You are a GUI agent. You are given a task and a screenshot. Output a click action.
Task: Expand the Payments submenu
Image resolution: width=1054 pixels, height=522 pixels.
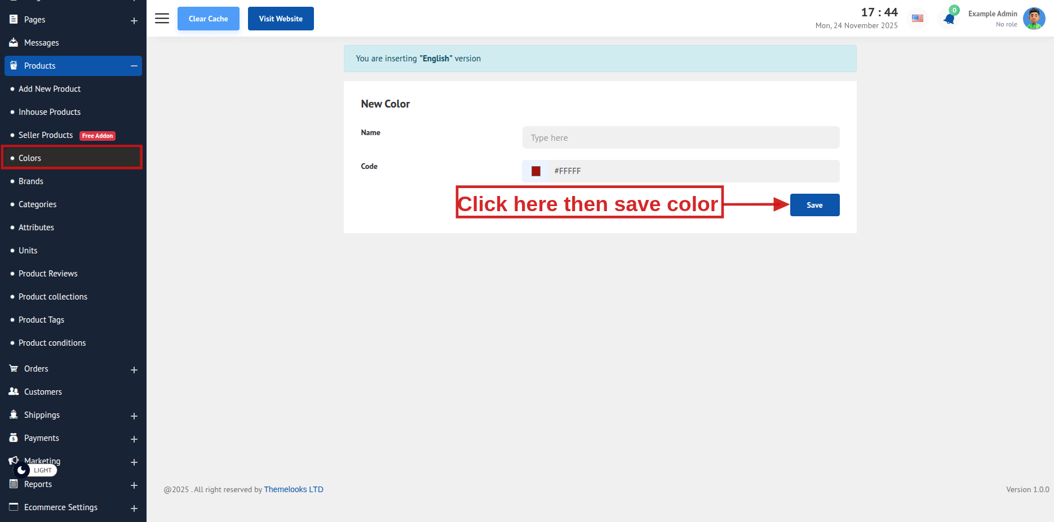(134, 439)
